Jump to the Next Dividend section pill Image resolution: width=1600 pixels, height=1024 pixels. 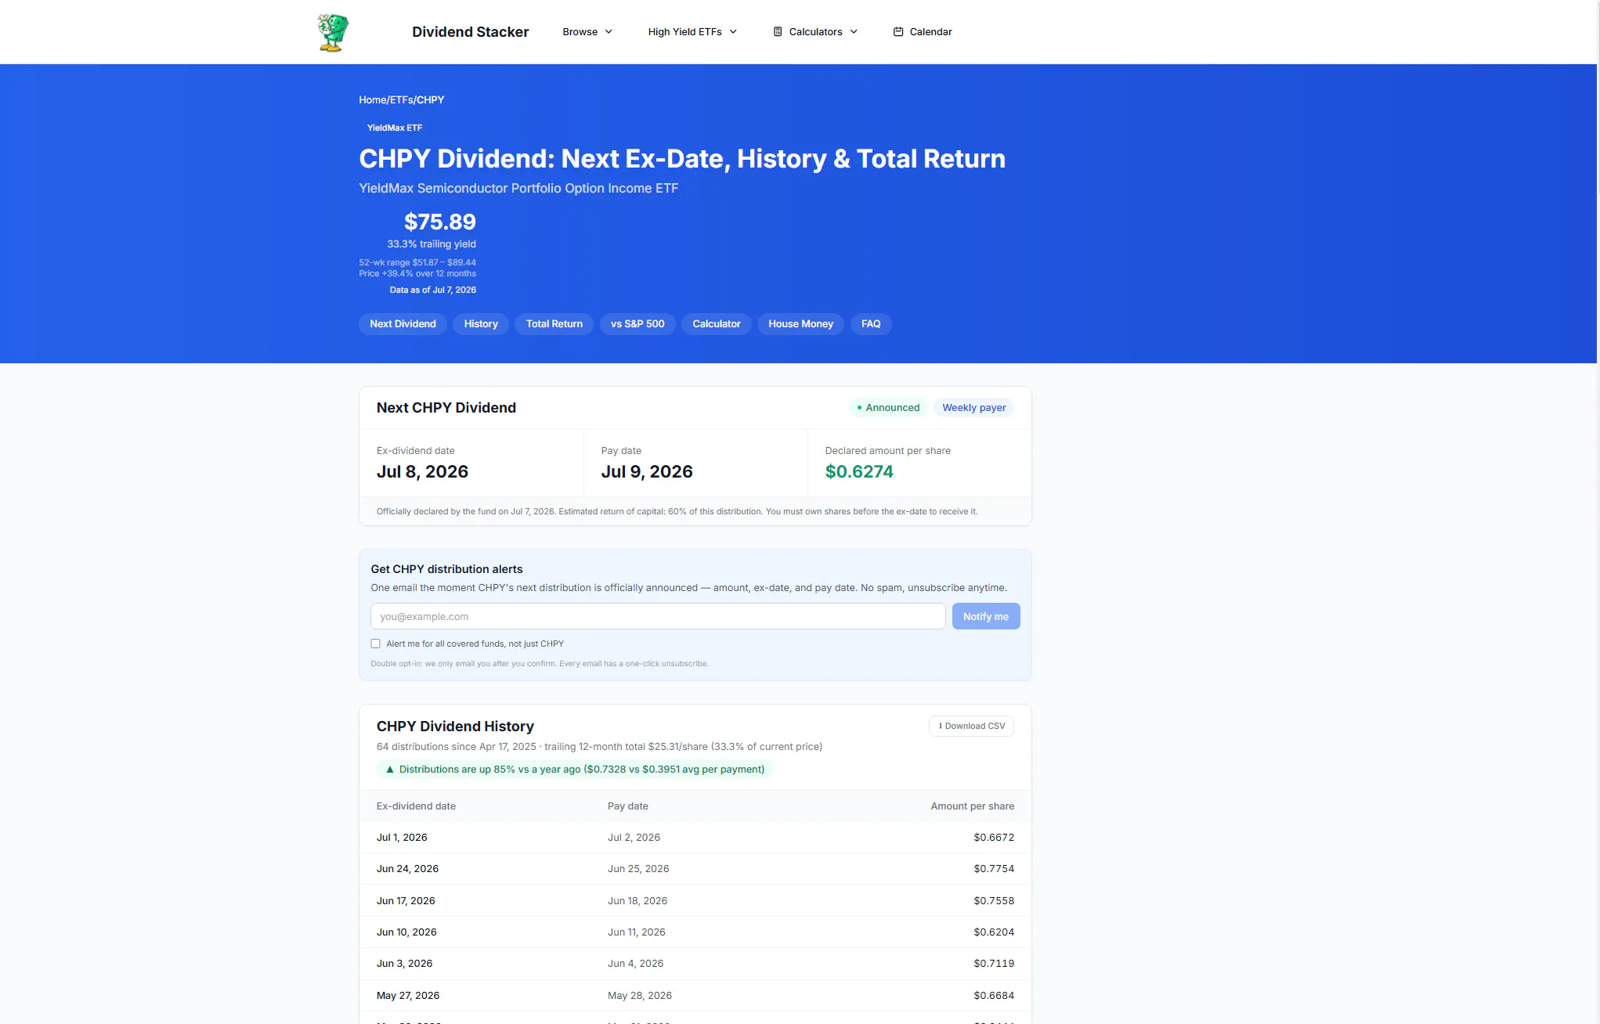click(403, 324)
